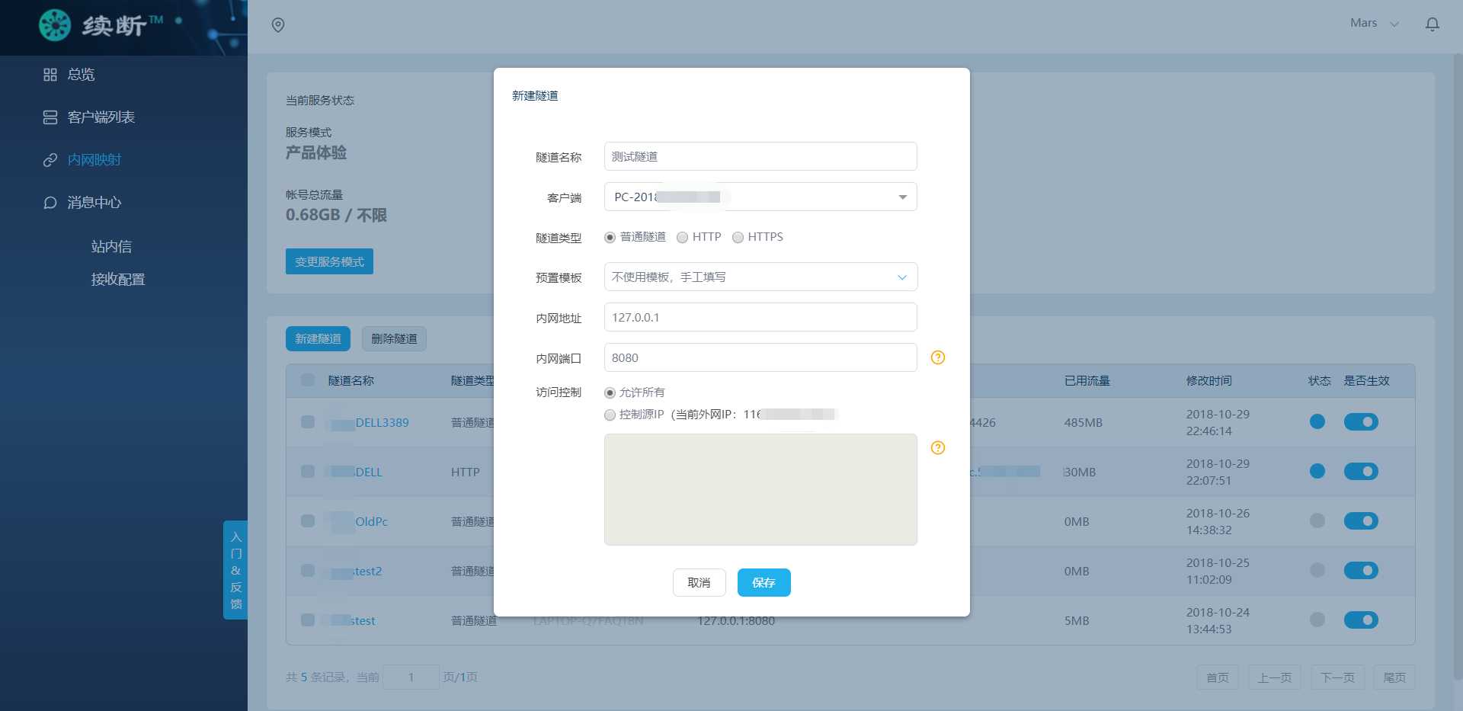Screen dimensions: 1463x711
Task: Open the 客户端 PC-2018 dropdown
Action: [760, 197]
